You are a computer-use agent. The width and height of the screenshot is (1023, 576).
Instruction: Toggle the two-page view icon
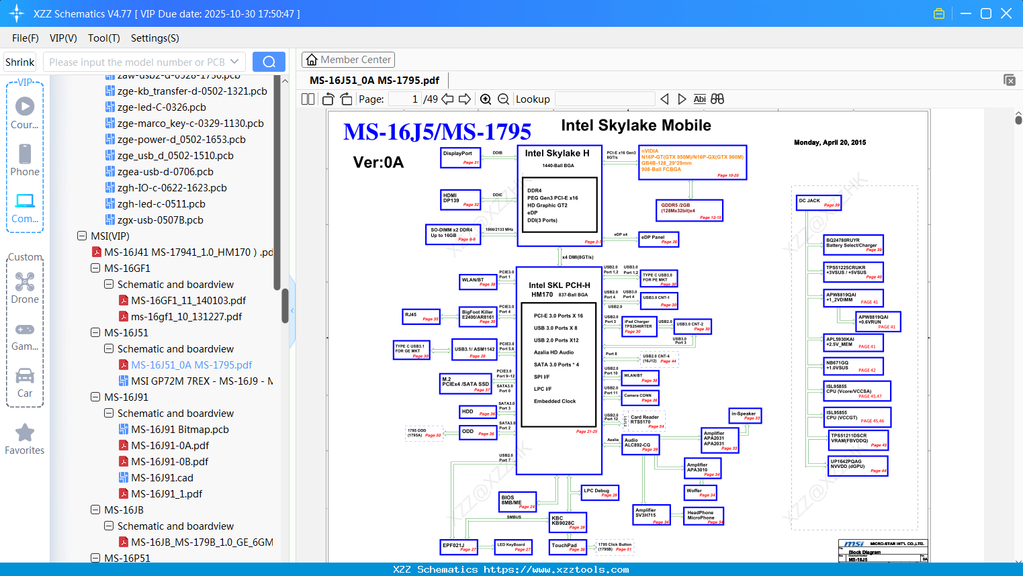pyautogui.click(x=308, y=99)
